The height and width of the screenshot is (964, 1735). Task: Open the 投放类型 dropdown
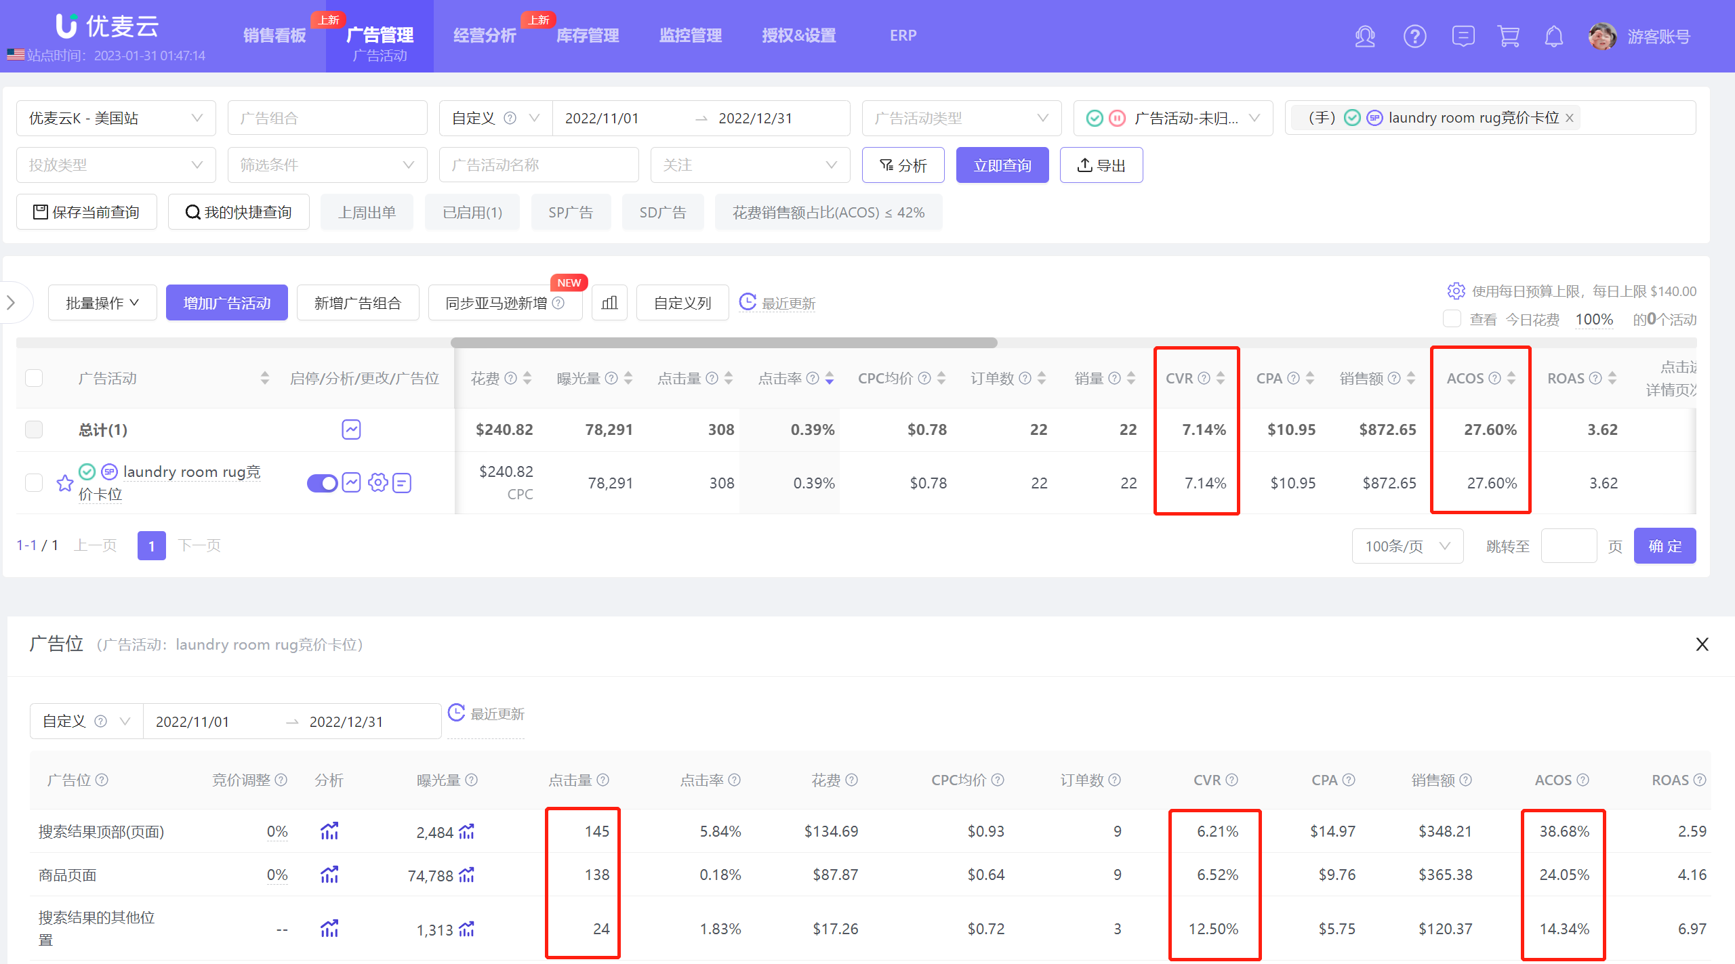pos(115,164)
